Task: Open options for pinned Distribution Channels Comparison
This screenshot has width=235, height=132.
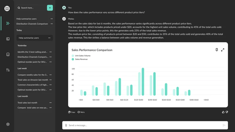Action: (x=52, y=24)
